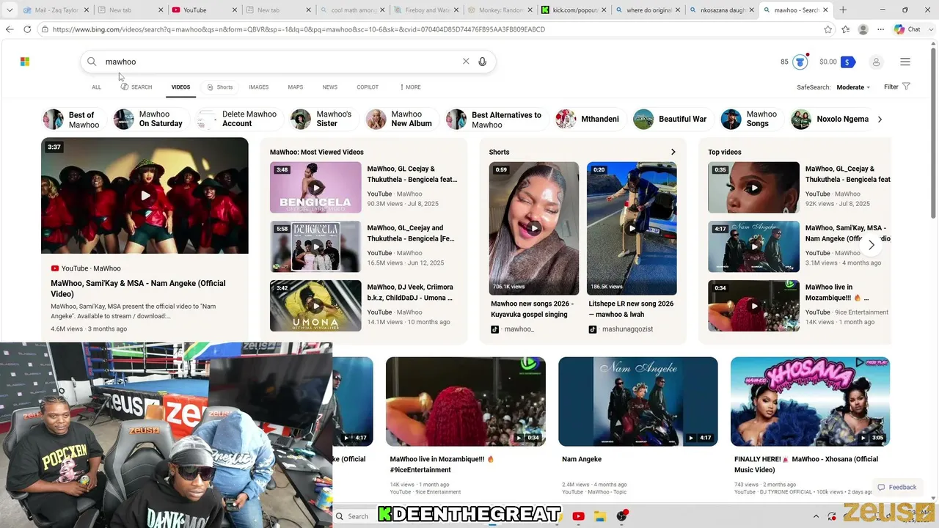
Task: Open the $0.00 cashback wallet
Action: (838, 62)
